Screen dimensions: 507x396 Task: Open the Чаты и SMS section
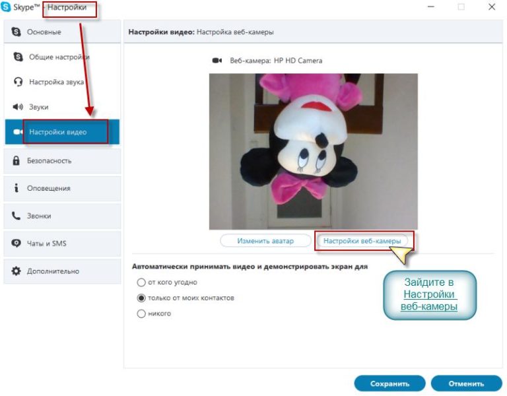coord(62,243)
